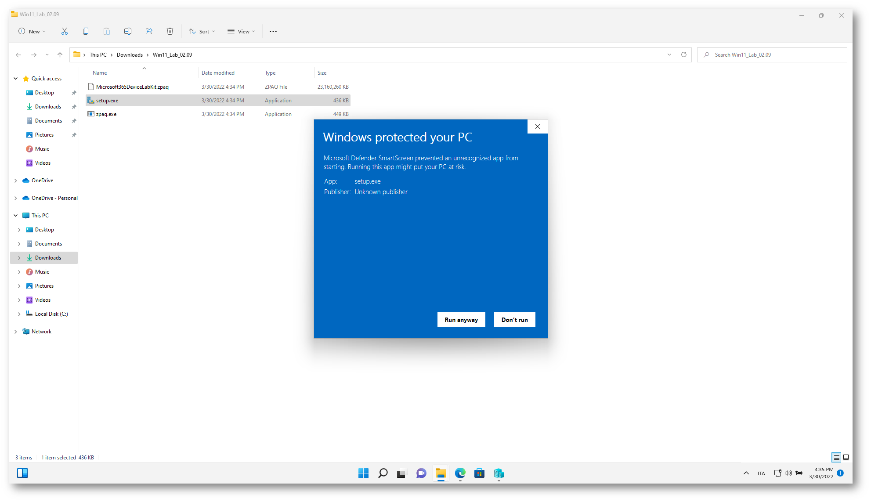Expand Local Disk (C:) tree node
Viewport: 871px width, 502px height.
coord(19,314)
